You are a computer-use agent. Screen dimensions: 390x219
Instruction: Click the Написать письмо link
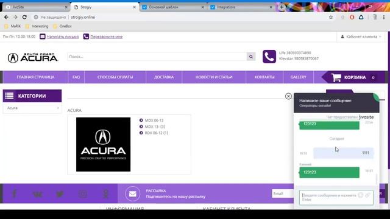(63, 36)
